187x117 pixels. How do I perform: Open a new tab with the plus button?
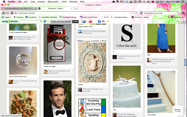point(76,8)
